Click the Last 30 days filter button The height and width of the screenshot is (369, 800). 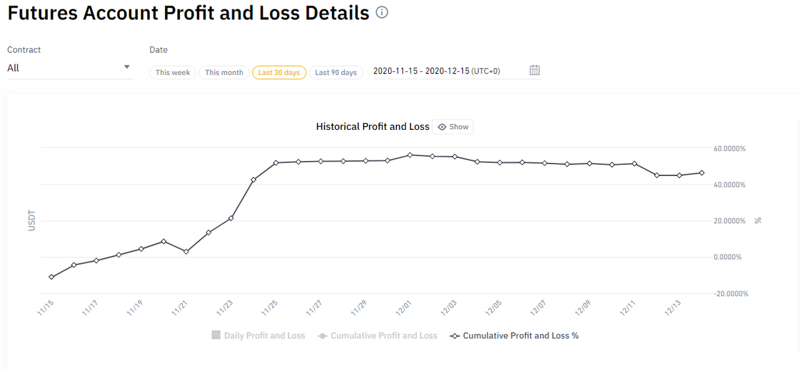tap(279, 72)
